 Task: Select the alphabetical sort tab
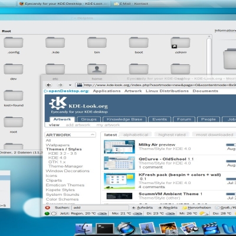point(136,135)
